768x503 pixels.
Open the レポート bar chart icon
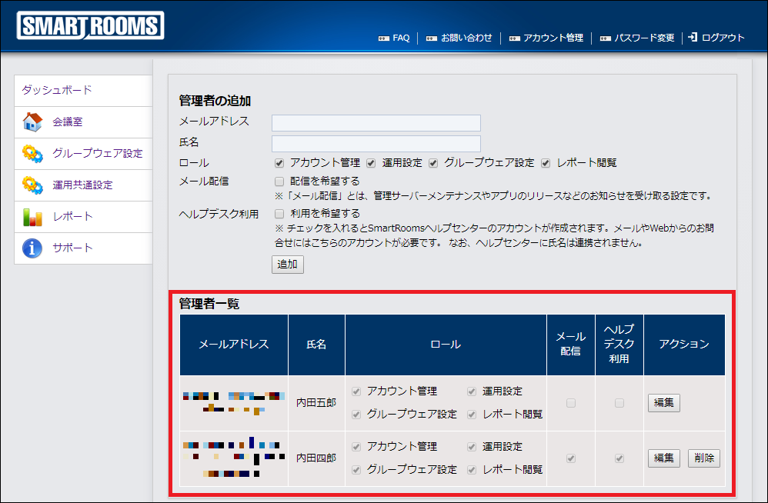tap(32, 217)
